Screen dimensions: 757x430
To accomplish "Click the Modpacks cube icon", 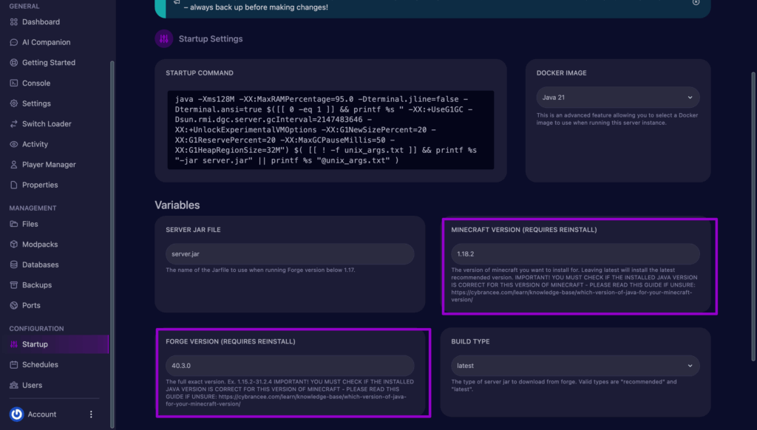I will coord(14,245).
